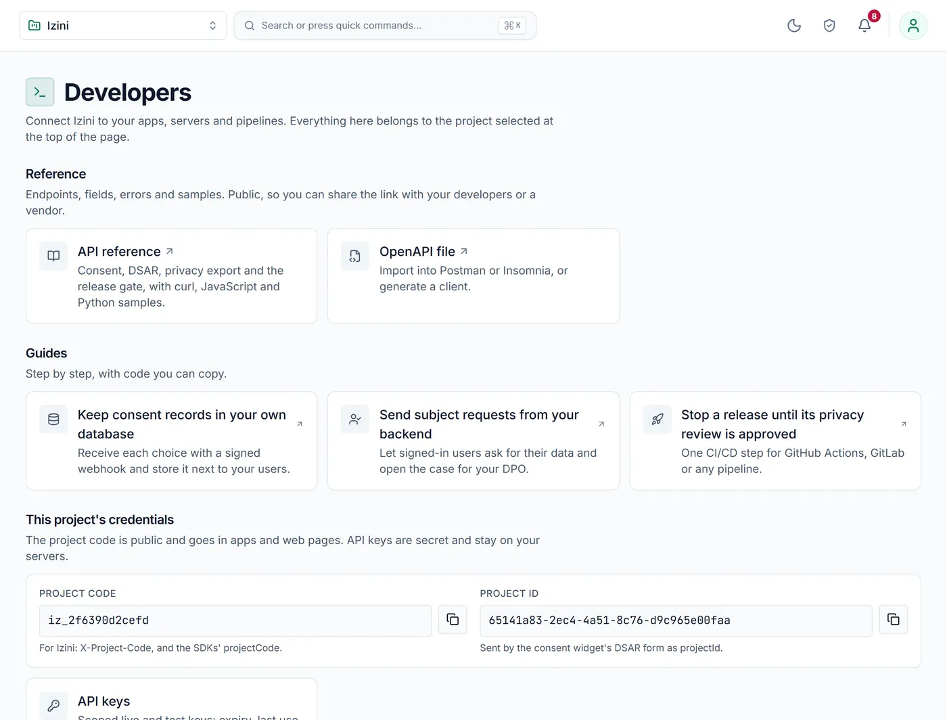Click the 'Developers' page title
This screenshot has width=947, height=720.
tap(128, 92)
